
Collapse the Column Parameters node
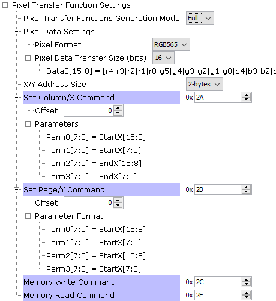coord(28,124)
